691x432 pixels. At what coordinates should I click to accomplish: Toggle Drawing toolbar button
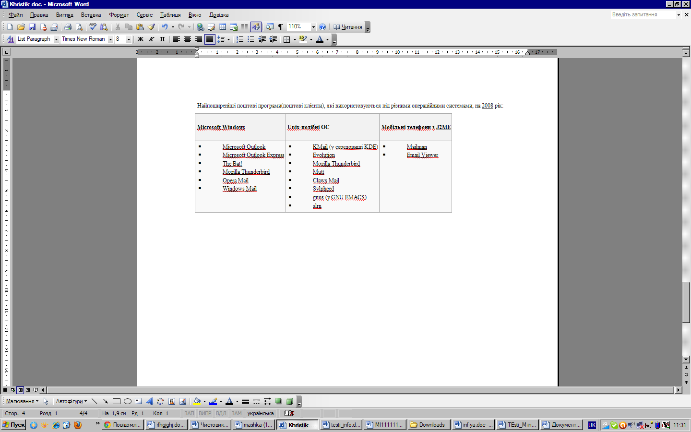pyautogui.click(x=256, y=27)
